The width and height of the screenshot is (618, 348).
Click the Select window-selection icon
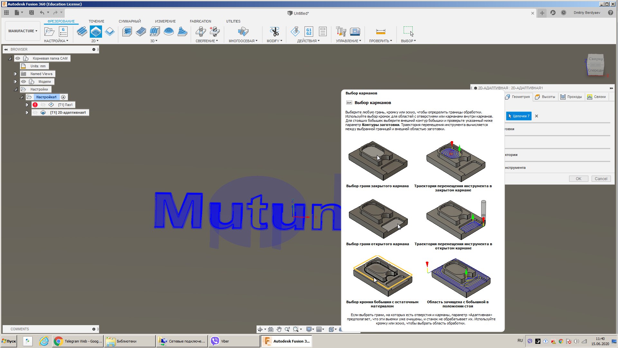click(x=408, y=32)
